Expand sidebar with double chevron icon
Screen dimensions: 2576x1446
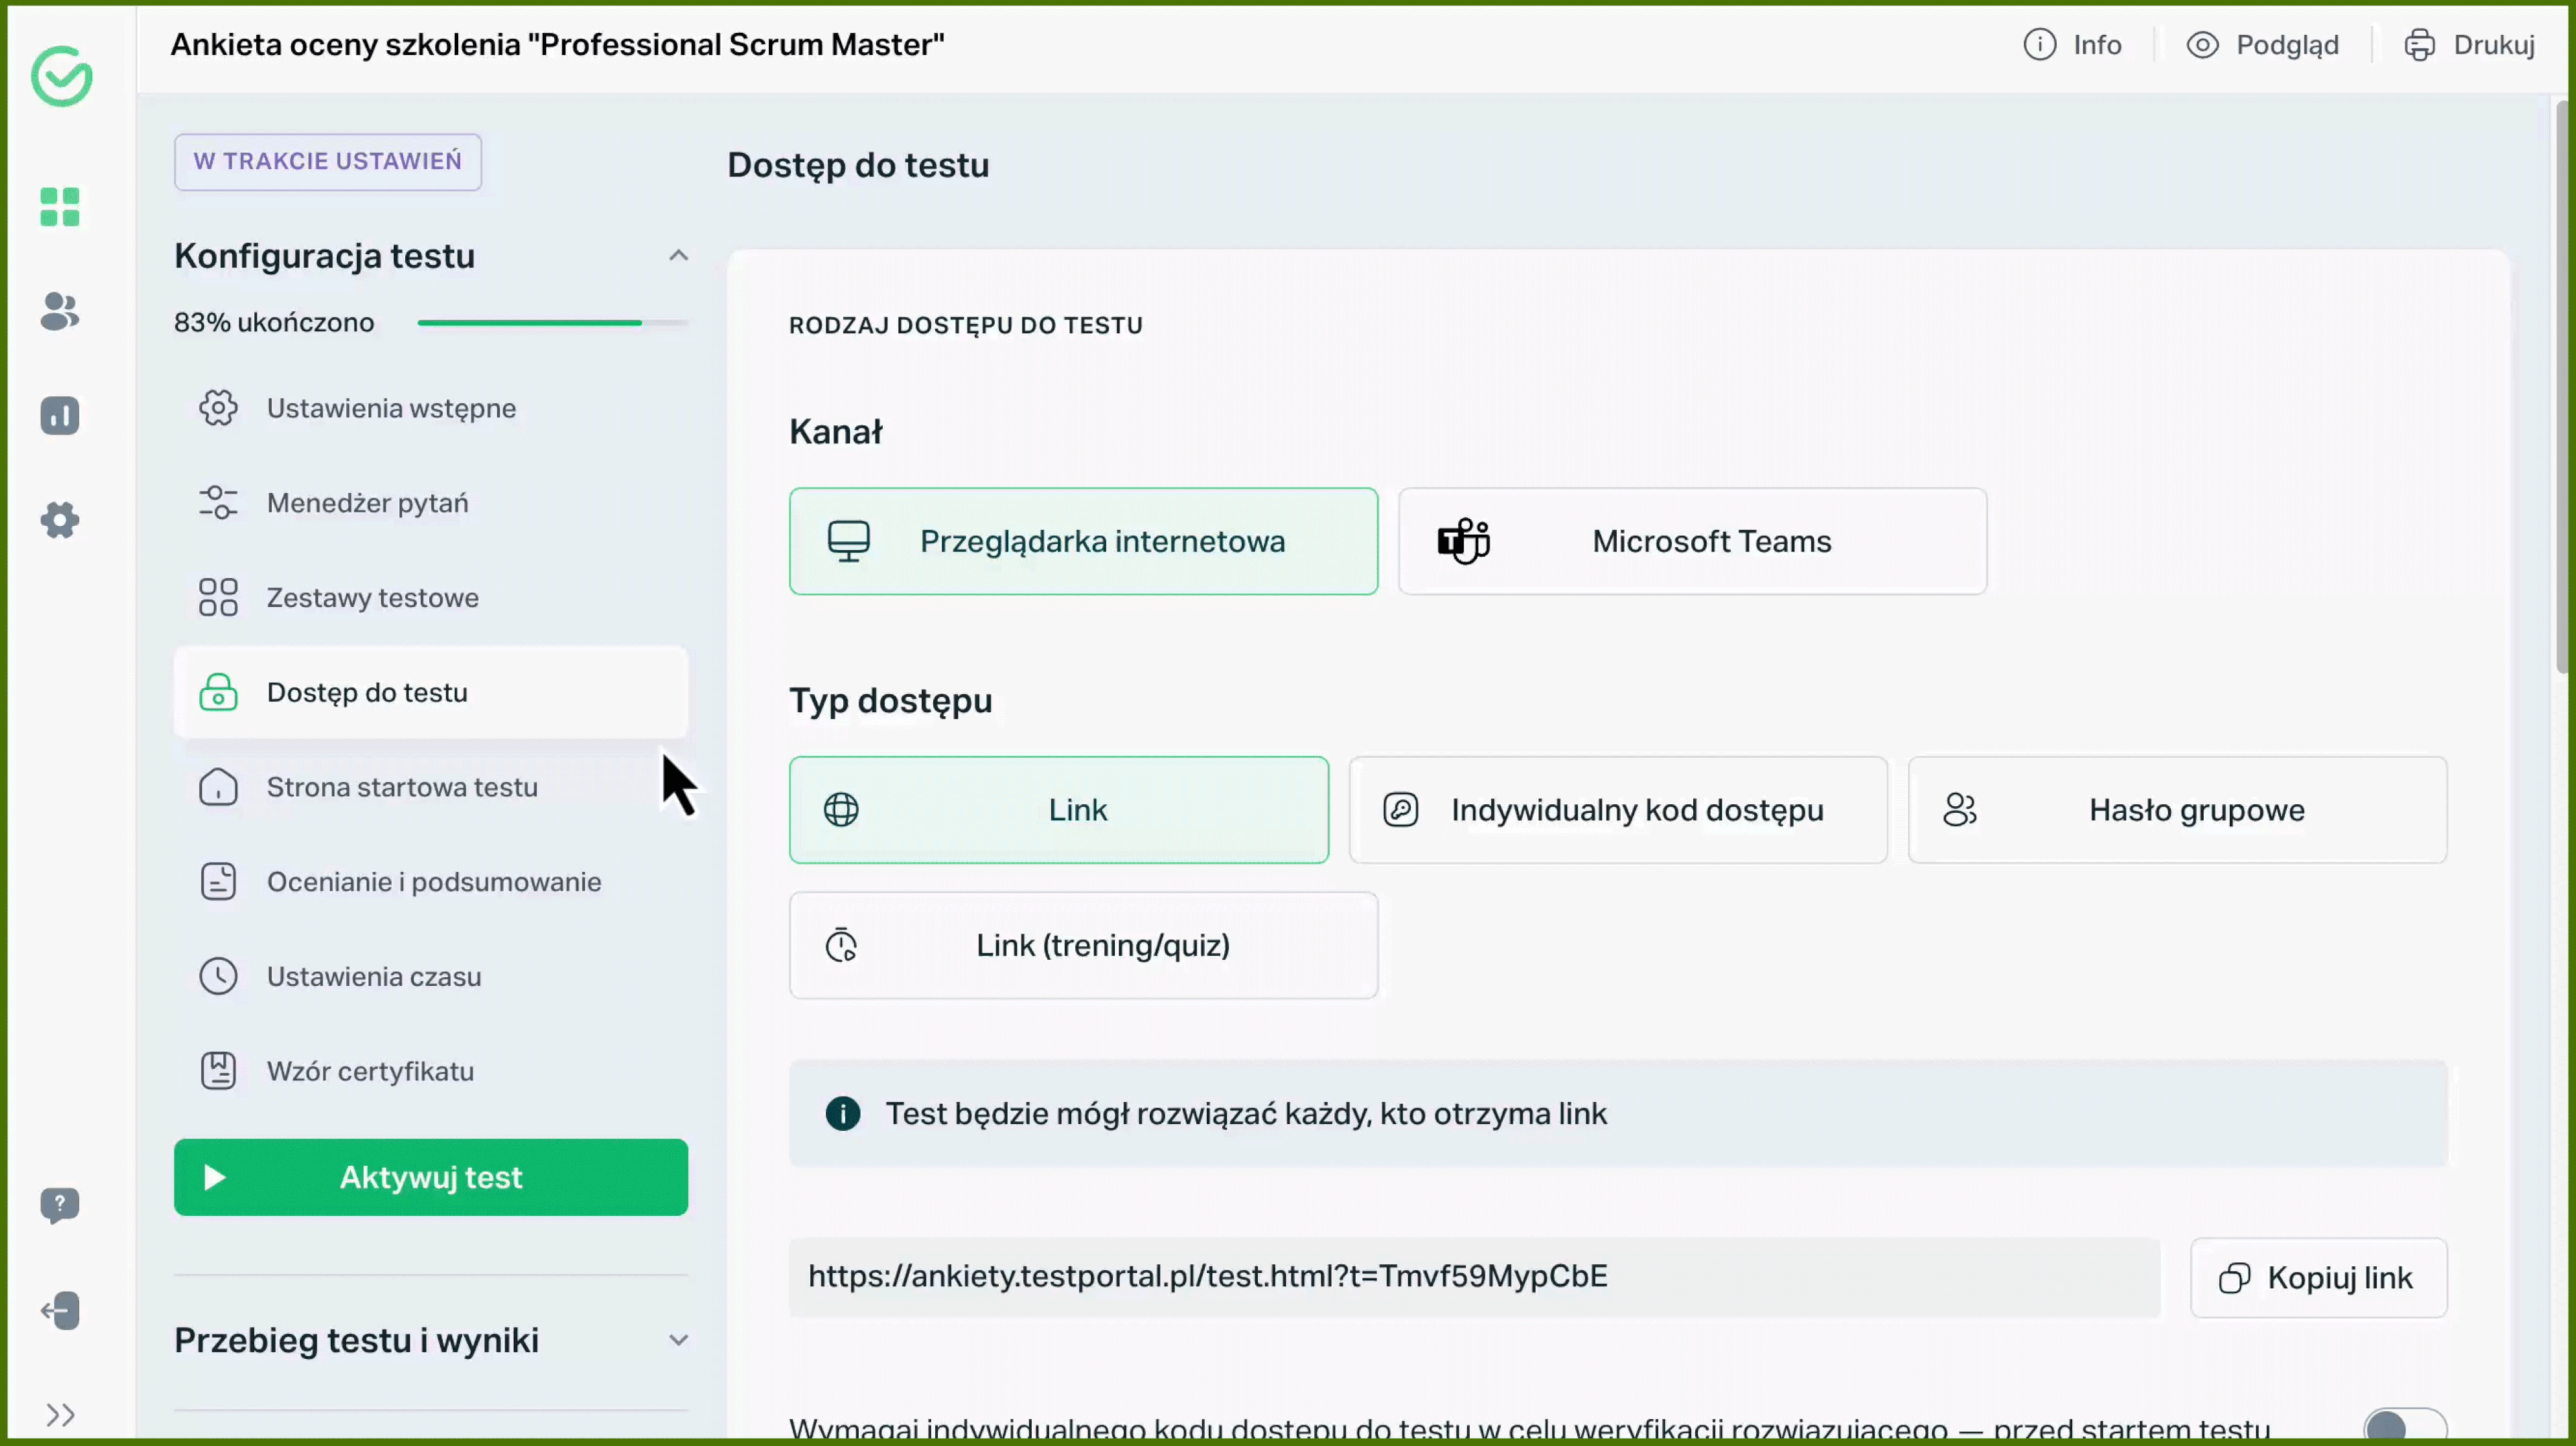(60, 1414)
